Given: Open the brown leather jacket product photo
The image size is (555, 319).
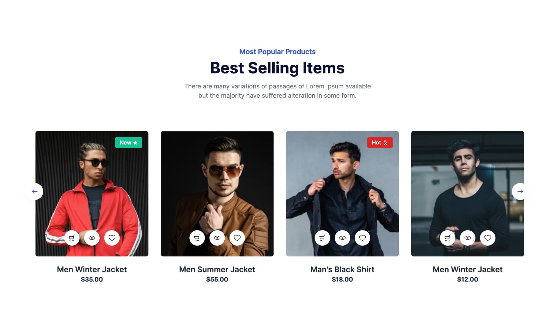Looking at the screenshot, I should click(217, 179).
